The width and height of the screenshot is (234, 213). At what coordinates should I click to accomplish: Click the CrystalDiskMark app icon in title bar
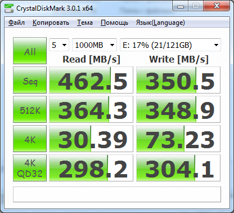point(9,8)
